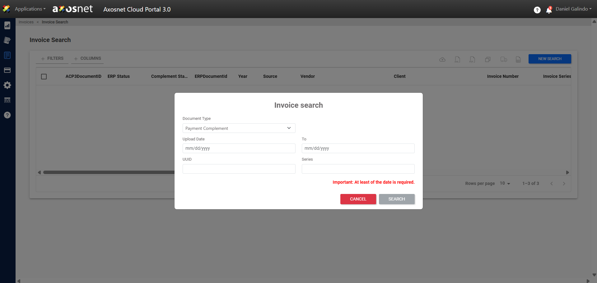Click the Upload Date from field

click(x=239, y=149)
